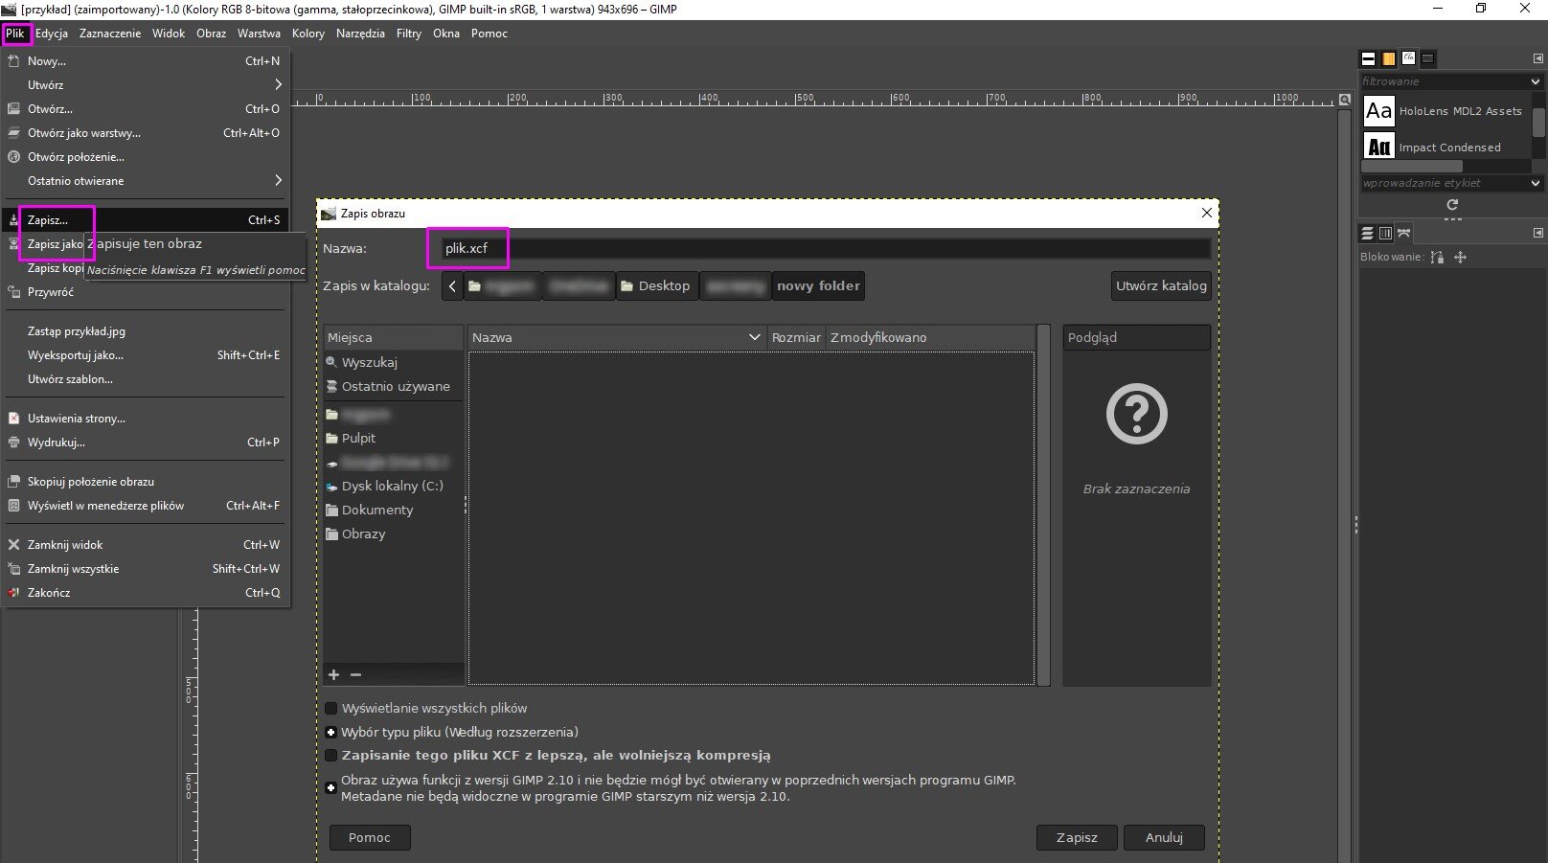
Task: Click the refresh fonts icon
Action: coord(1452,205)
